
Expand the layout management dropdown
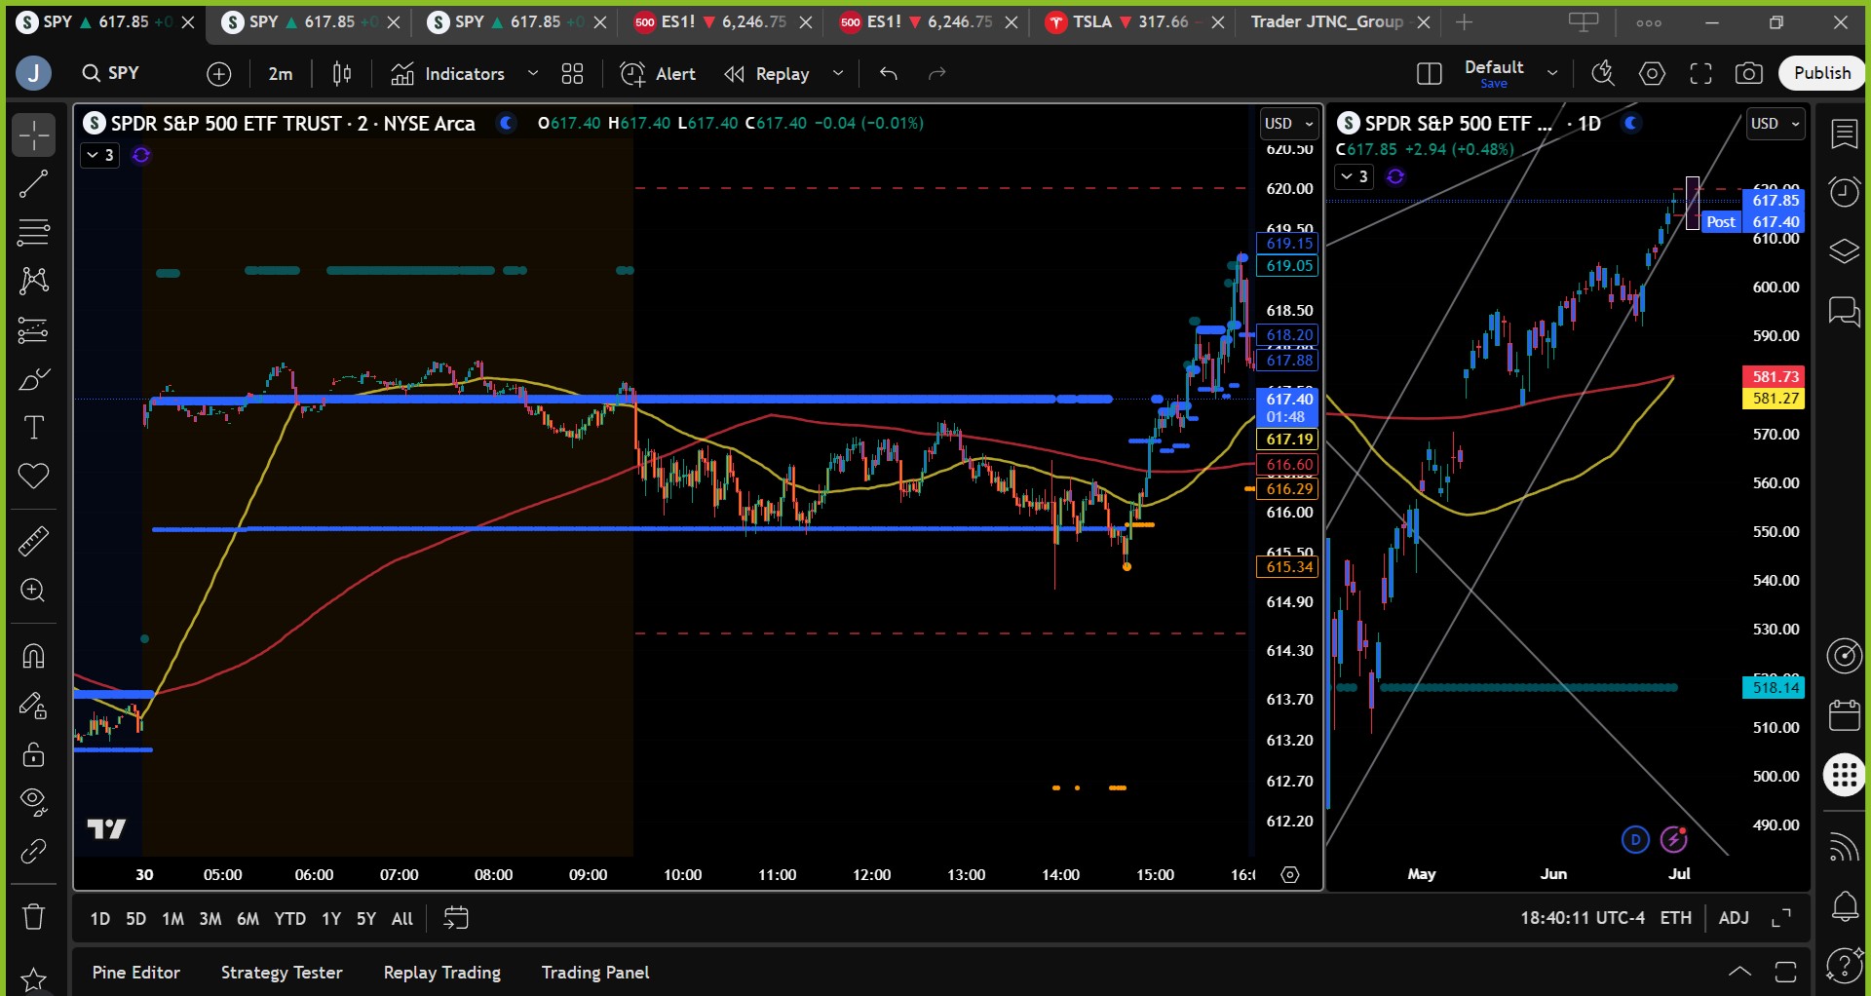pos(1552,73)
